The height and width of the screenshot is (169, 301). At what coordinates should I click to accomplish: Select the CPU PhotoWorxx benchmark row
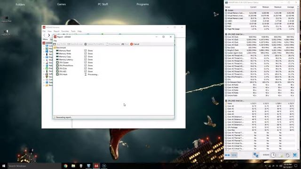[x=64, y=66]
